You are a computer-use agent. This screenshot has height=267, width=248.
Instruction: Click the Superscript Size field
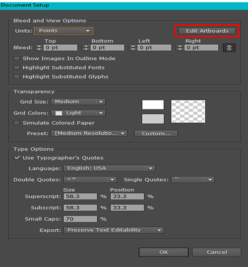tap(80, 197)
